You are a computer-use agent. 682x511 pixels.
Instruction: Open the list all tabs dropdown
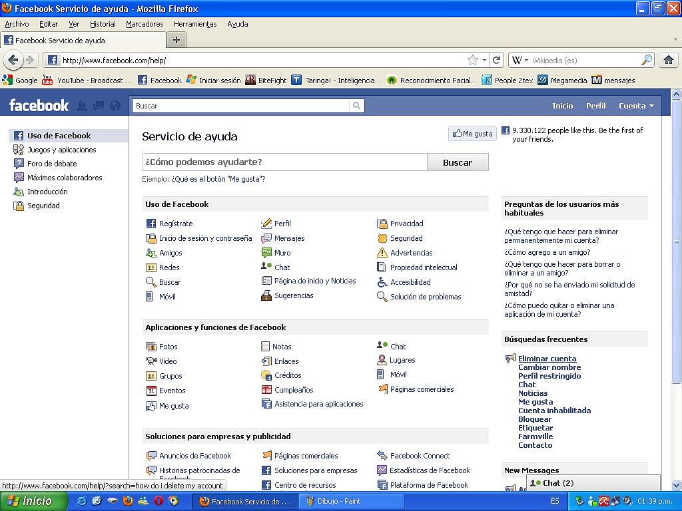[x=675, y=39]
